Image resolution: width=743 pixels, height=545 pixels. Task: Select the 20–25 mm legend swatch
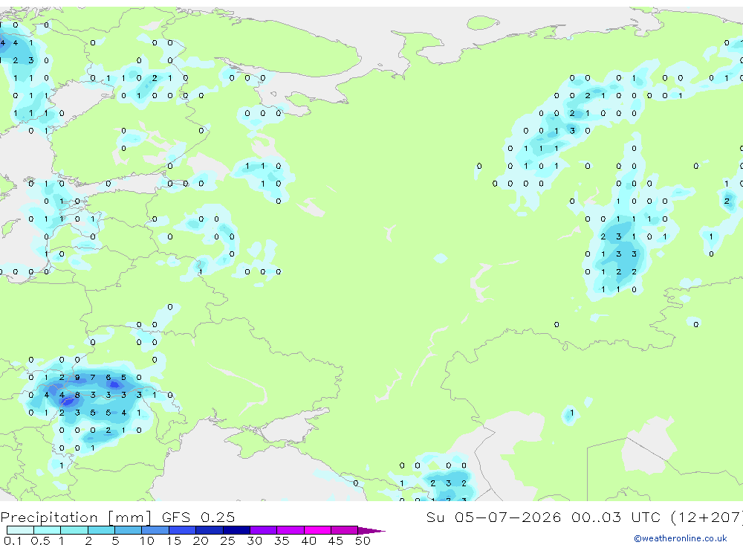(x=210, y=530)
